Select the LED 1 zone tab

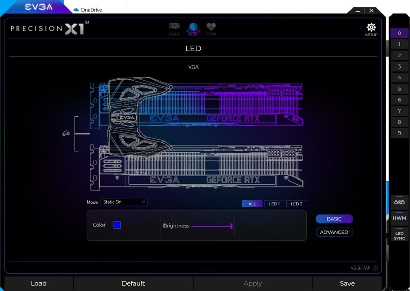point(274,204)
